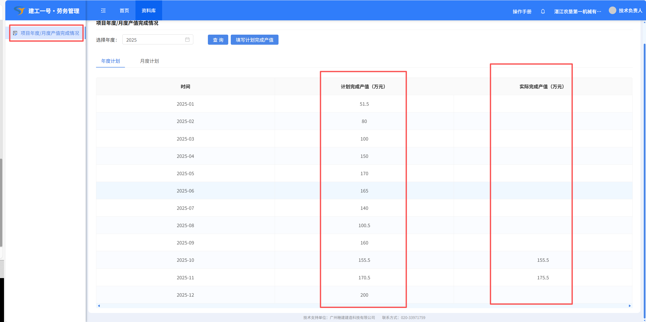Click the user avatar circle
This screenshot has height=322, width=646.
pyautogui.click(x=612, y=11)
